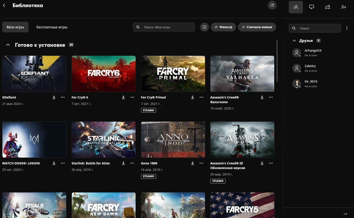Focus the Поиск: Мои игры search field
354x218 pixels.
164,27
